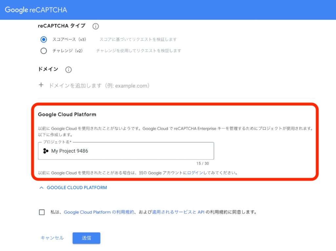Click the 送信 submit button
Viewport: 336px width, 251px height.
click(86, 238)
